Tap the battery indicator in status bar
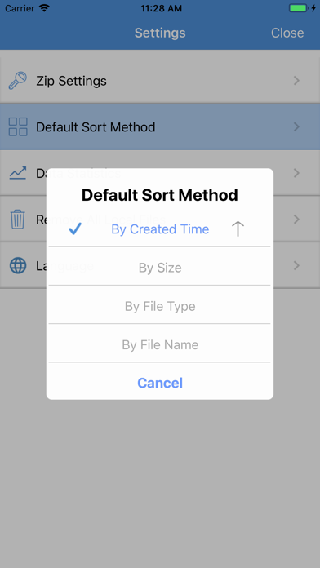Image resolution: width=320 pixels, height=568 pixels. click(299, 8)
